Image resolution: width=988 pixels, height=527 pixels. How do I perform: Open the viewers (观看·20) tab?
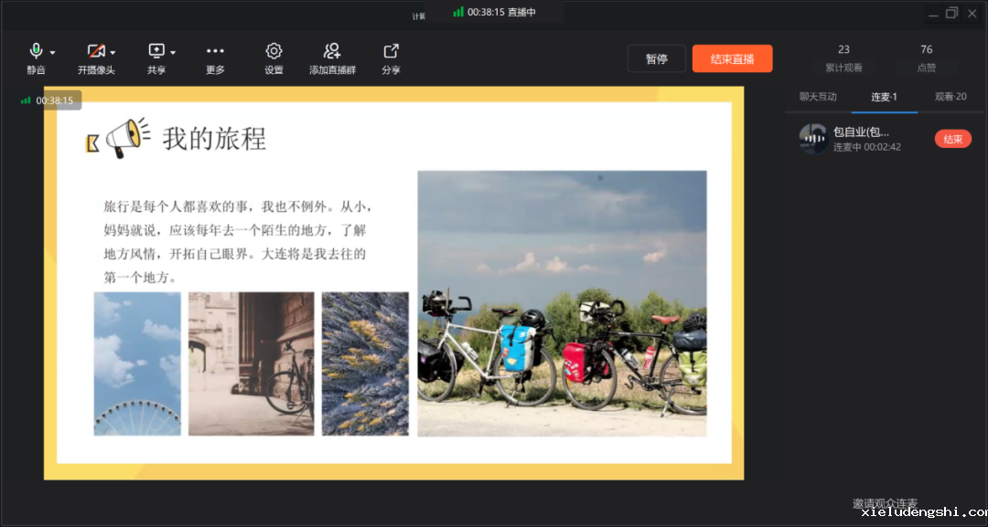tap(950, 97)
